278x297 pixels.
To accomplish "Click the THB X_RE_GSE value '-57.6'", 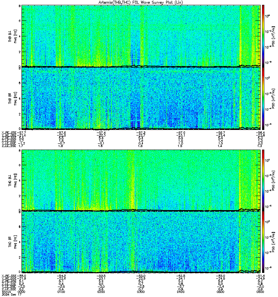I will (61, 133).
